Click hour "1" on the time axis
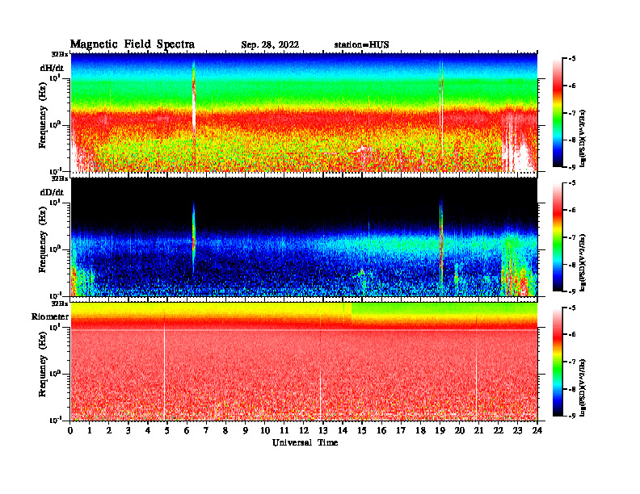Viewport: 640px width, 494px height. [x=90, y=430]
